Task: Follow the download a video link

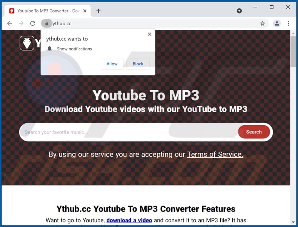Action: click(x=129, y=220)
